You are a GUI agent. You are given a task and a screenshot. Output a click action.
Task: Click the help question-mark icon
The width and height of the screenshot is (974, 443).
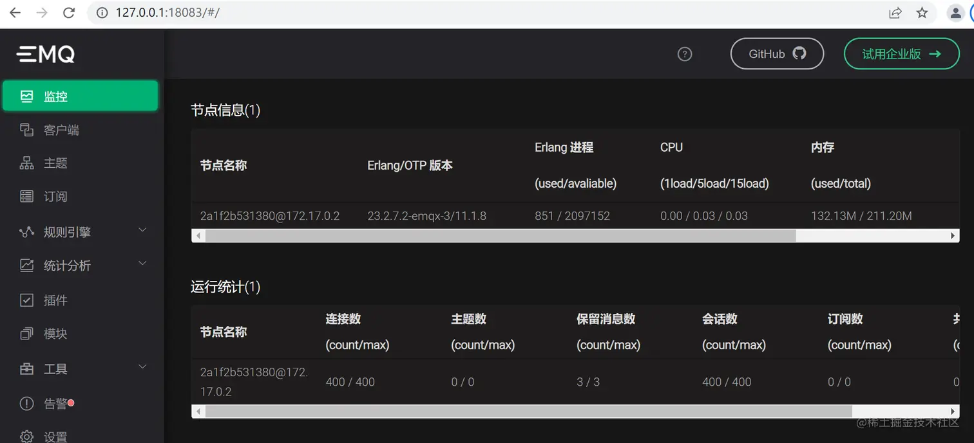(684, 53)
